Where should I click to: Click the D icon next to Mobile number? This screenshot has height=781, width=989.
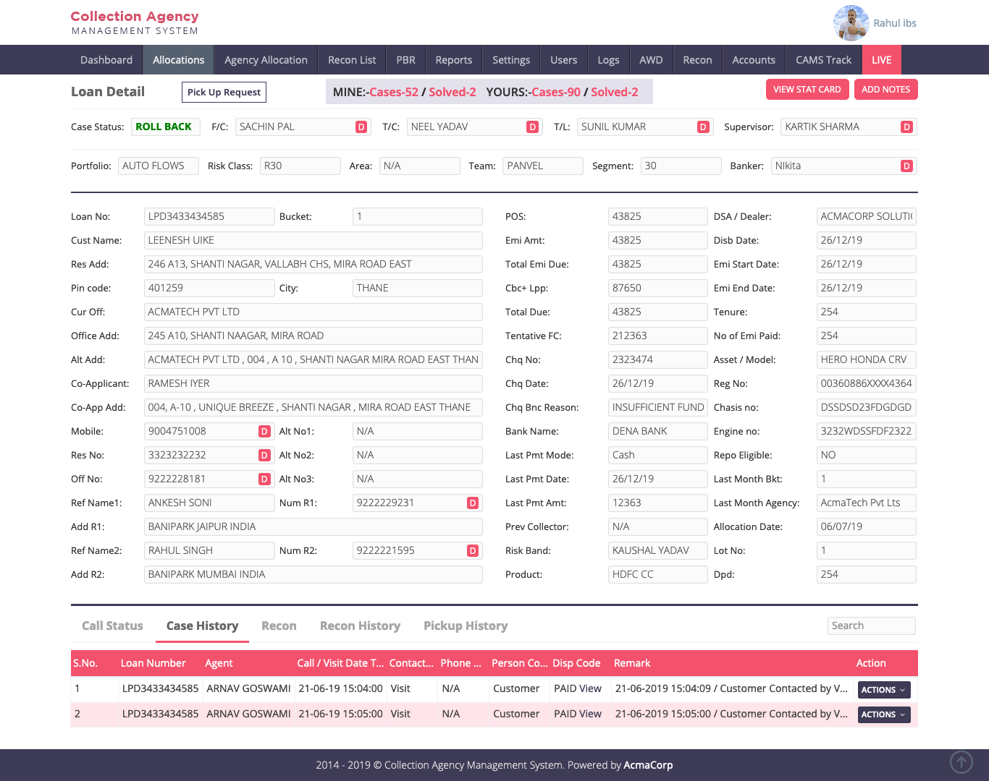pyautogui.click(x=264, y=432)
